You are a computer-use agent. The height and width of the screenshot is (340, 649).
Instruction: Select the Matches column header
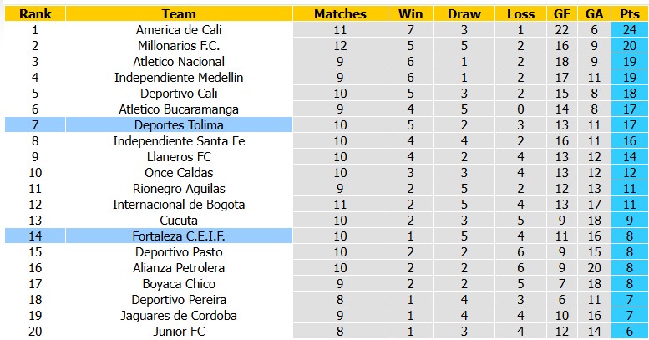[340, 13]
